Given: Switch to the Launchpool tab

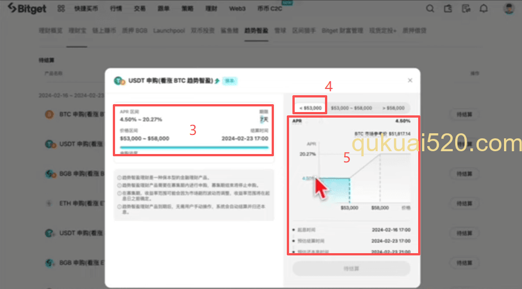Looking at the screenshot, I should tap(169, 31).
